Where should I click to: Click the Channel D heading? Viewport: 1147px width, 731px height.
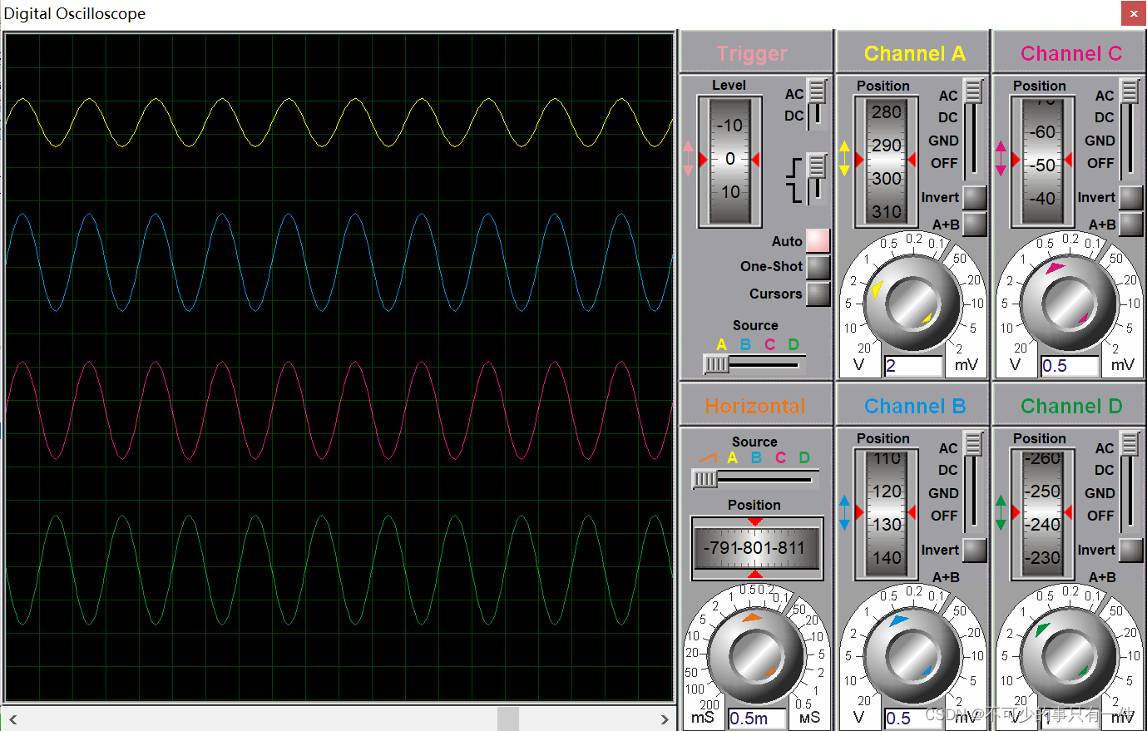pyautogui.click(x=1070, y=406)
